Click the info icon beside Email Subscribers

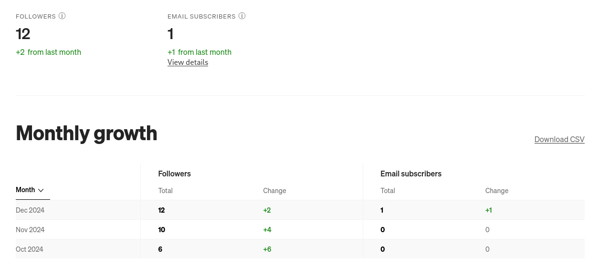pos(242,16)
